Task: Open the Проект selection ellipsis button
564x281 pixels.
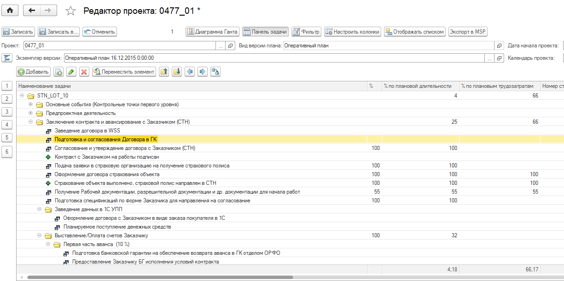Action: (x=221, y=46)
